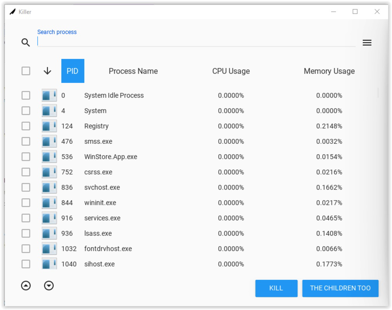Minimize the Killer window
Viewport: 392px width, 310px height.
(333, 12)
